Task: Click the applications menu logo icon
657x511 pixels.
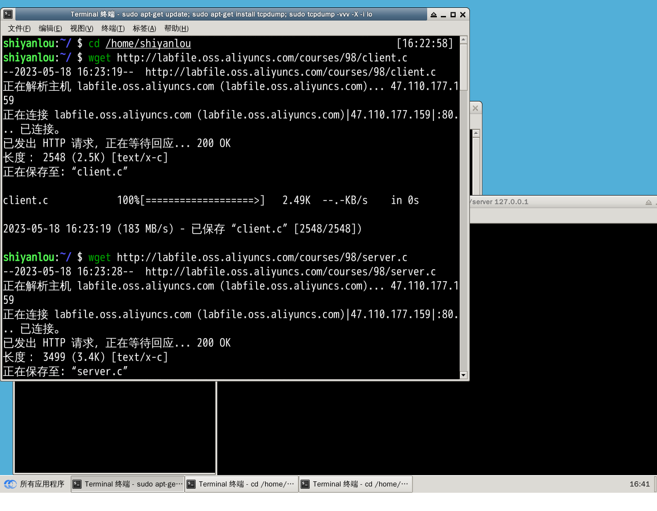Action: pos(10,484)
